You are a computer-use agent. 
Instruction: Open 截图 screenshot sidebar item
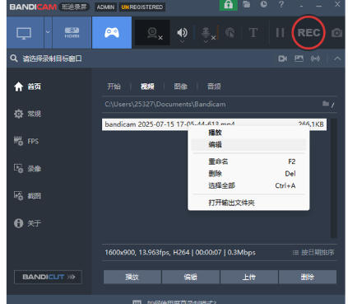pos(27,196)
